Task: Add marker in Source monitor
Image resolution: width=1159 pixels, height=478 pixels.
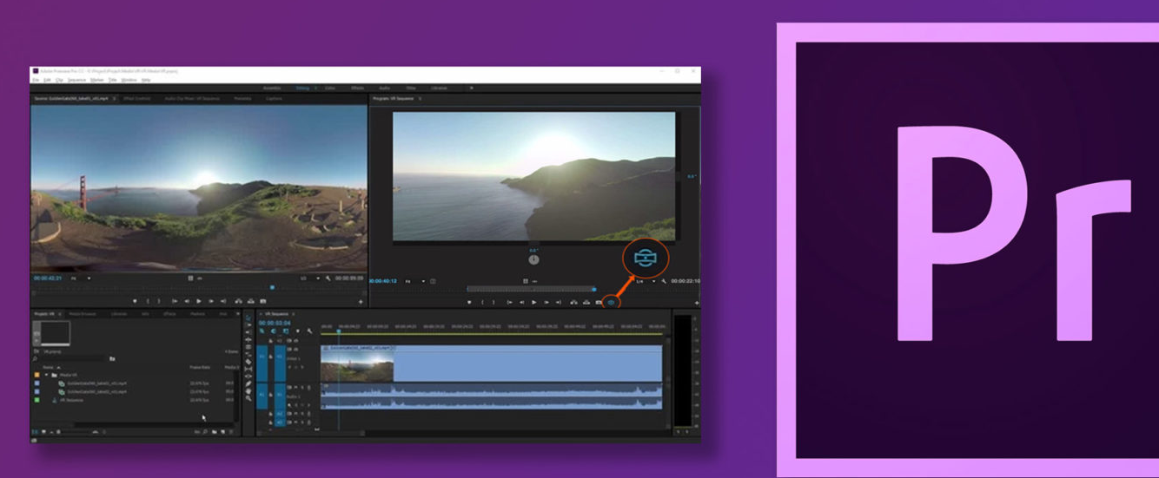Action: click(135, 301)
